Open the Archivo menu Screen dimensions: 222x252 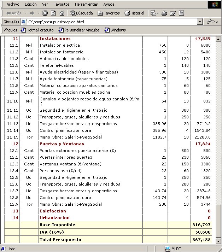13,4
